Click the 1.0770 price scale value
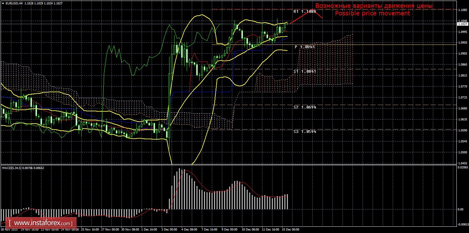 click(x=462, y=87)
